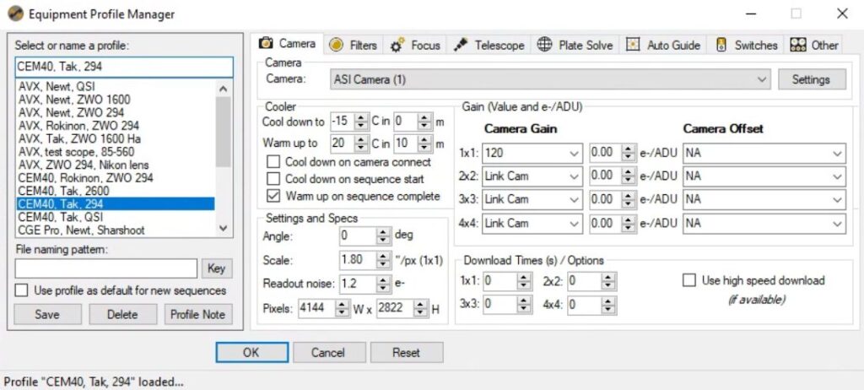
Task: Click the file naming pattern Key button
Action: tap(217, 268)
